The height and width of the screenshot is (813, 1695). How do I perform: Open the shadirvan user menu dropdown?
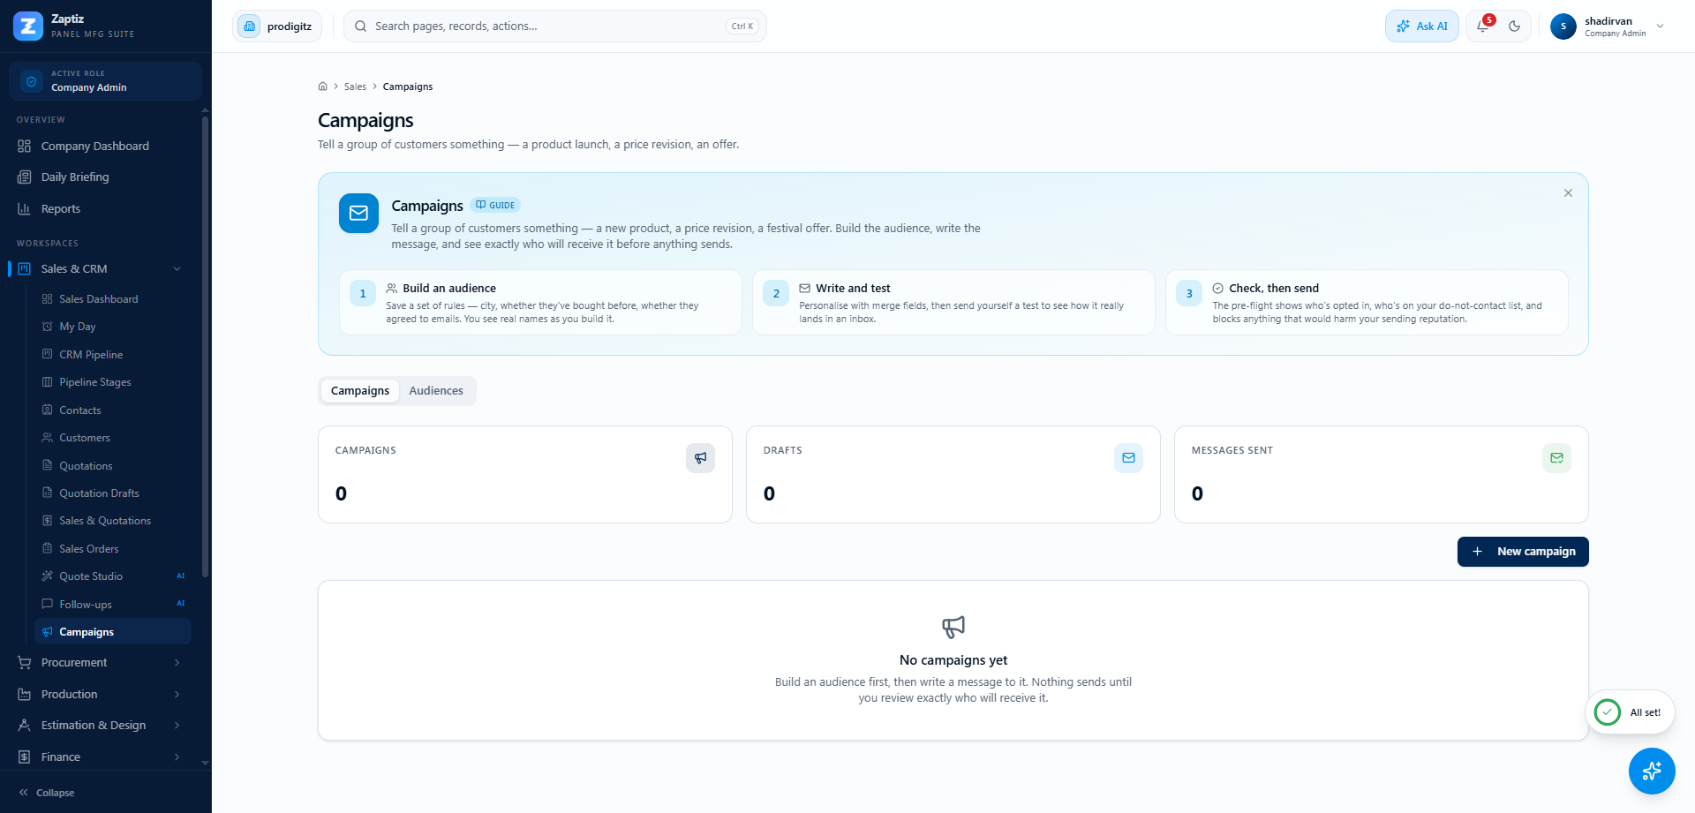1608,26
